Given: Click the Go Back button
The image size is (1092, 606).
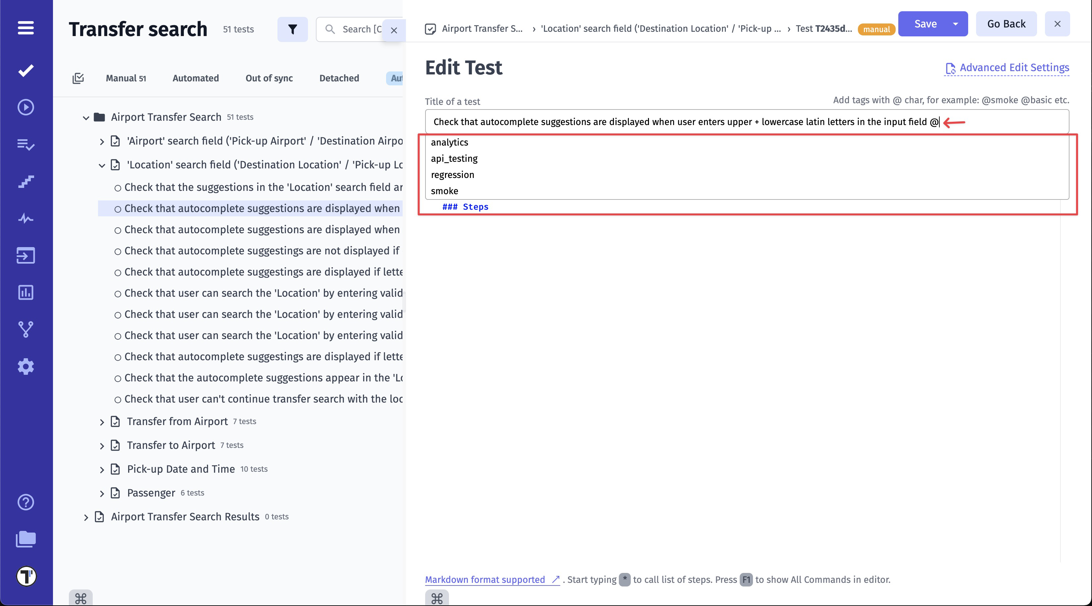Looking at the screenshot, I should click(x=1006, y=24).
